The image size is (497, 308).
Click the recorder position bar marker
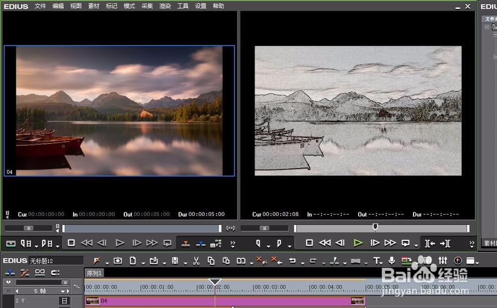[x=375, y=226]
